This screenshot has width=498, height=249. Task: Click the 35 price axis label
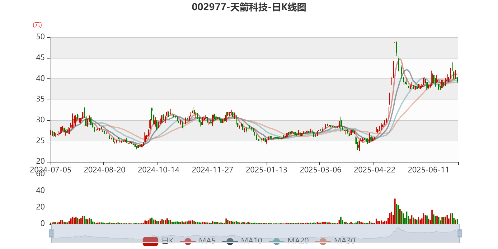click(x=40, y=99)
